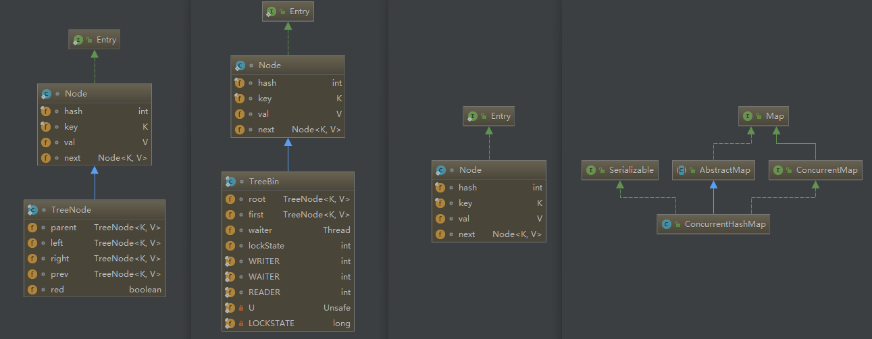Select the static field icon beside WRITER
Viewport: 872px width, 339px height.
[230, 261]
